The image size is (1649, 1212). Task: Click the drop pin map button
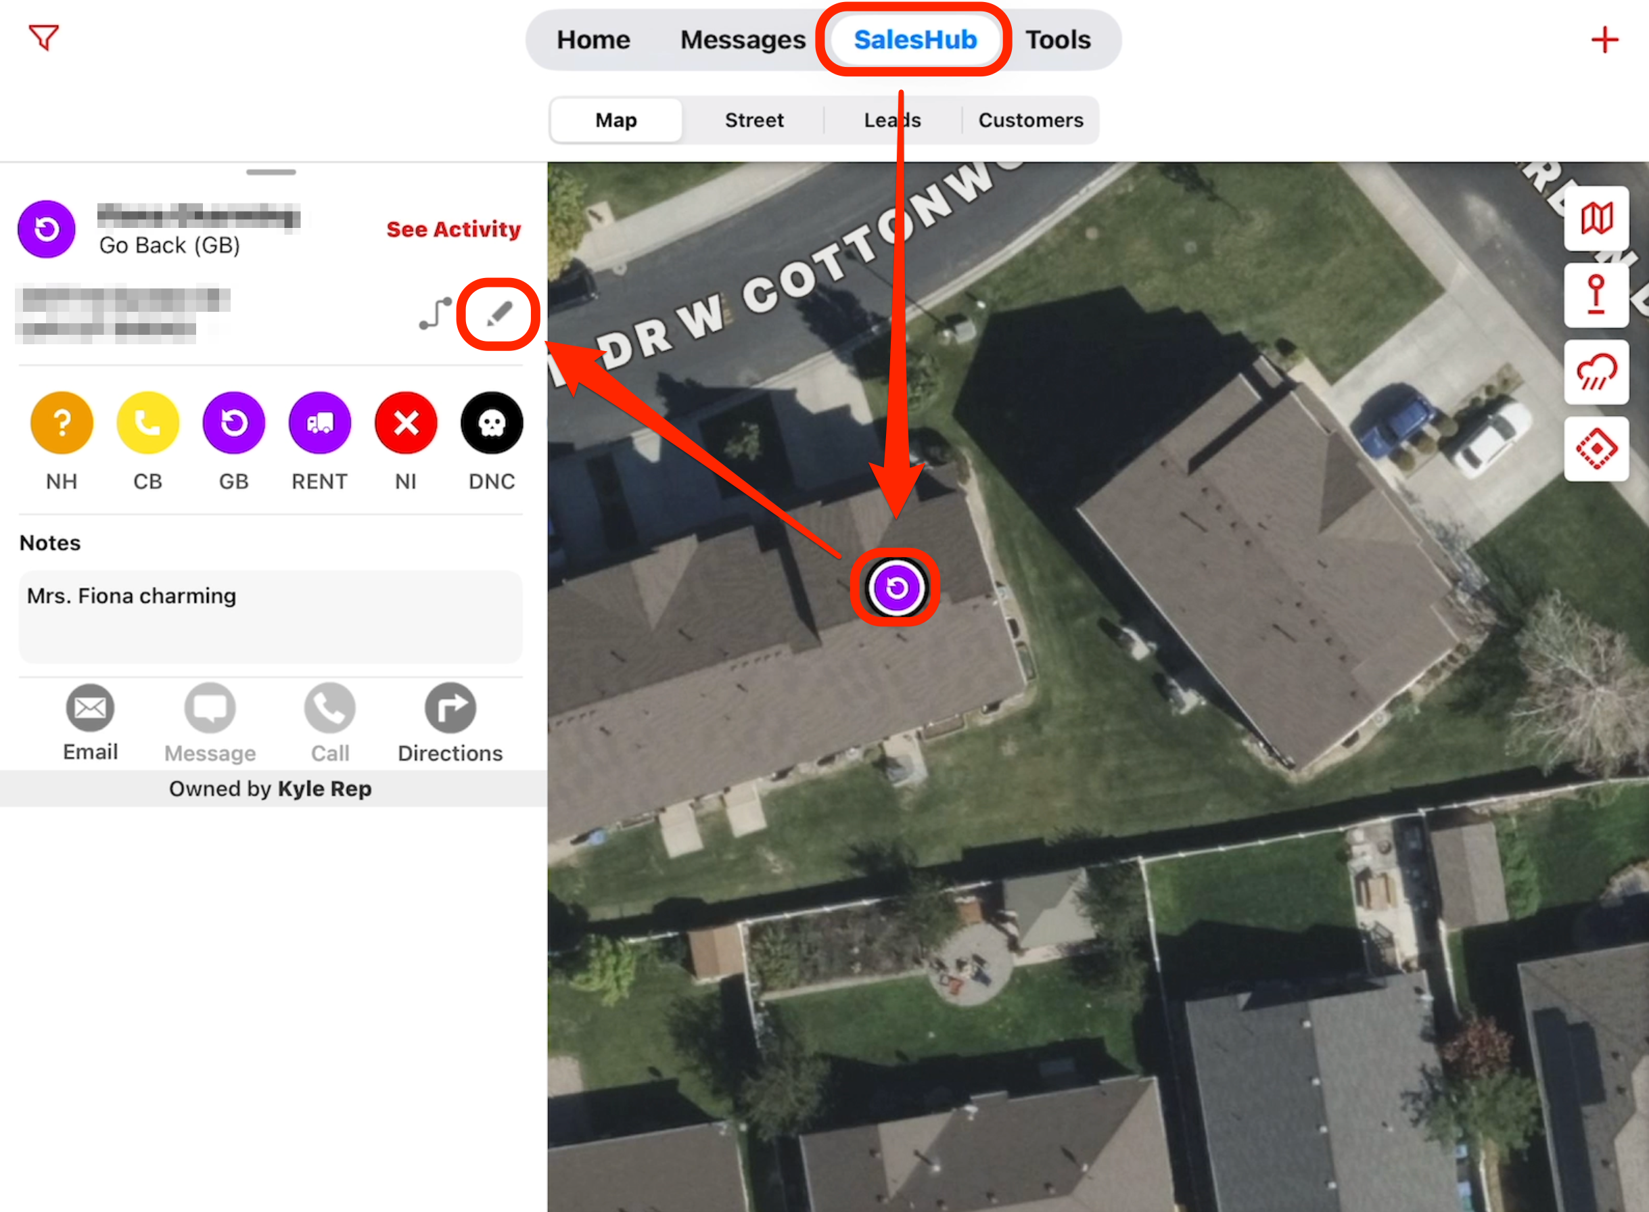tap(1596, 295)
